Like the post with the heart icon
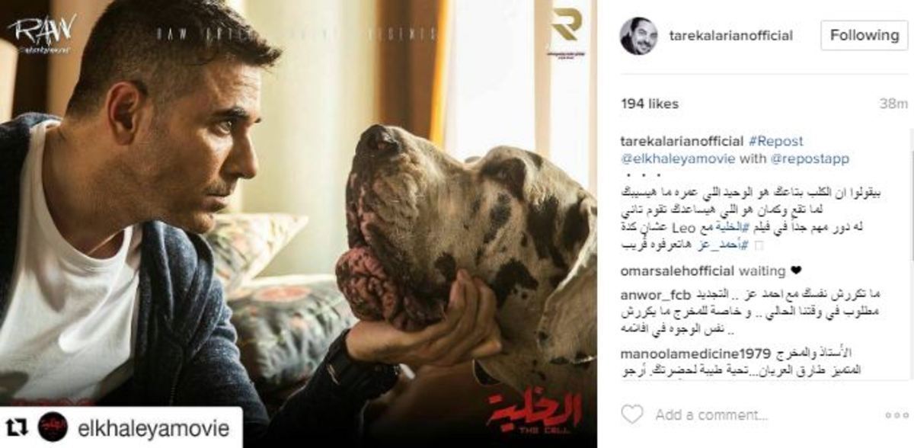914x448 pixels. pyautogui.click(x=631, y=414)
